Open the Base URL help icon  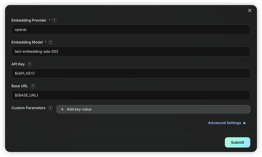click(33, 86)
